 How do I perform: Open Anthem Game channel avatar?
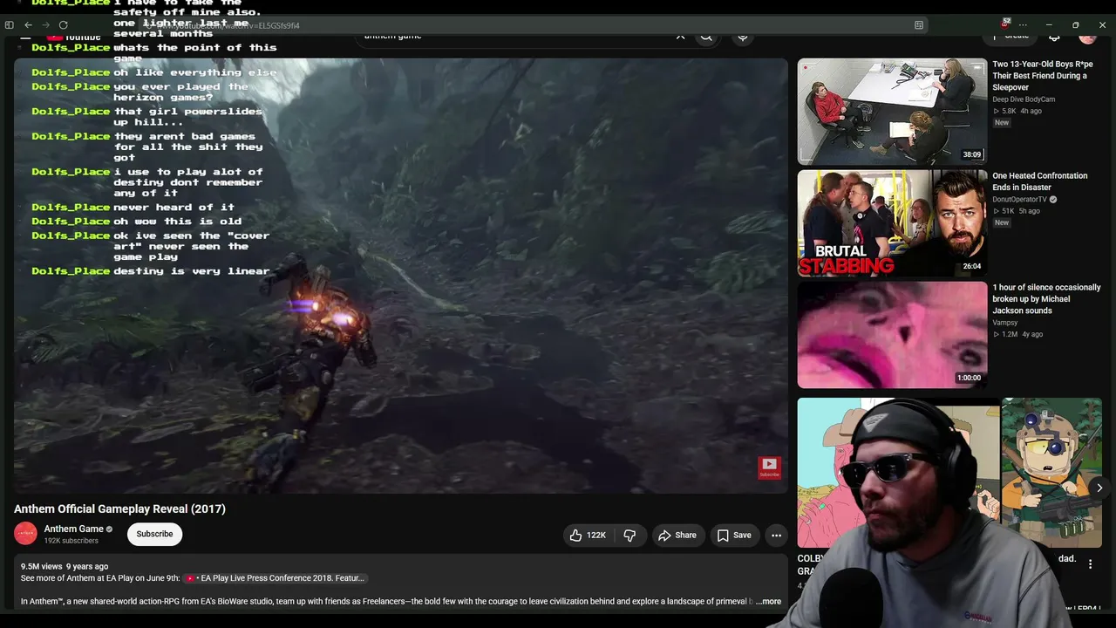(25, 533)
